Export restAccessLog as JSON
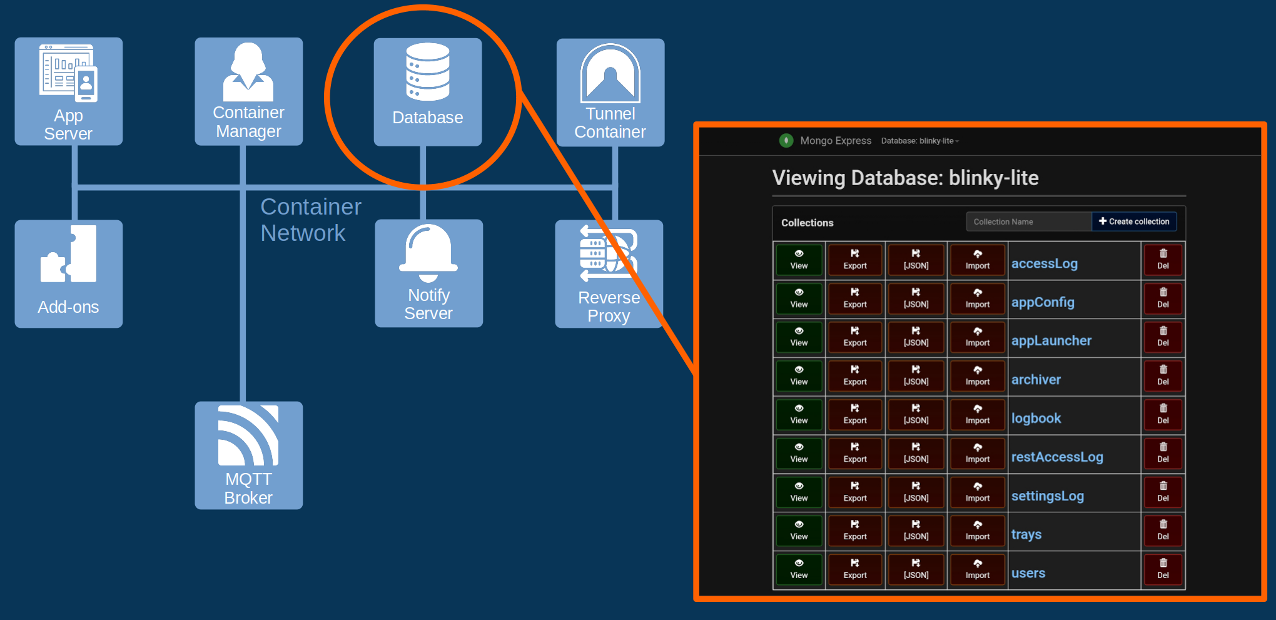 point(916,454)
